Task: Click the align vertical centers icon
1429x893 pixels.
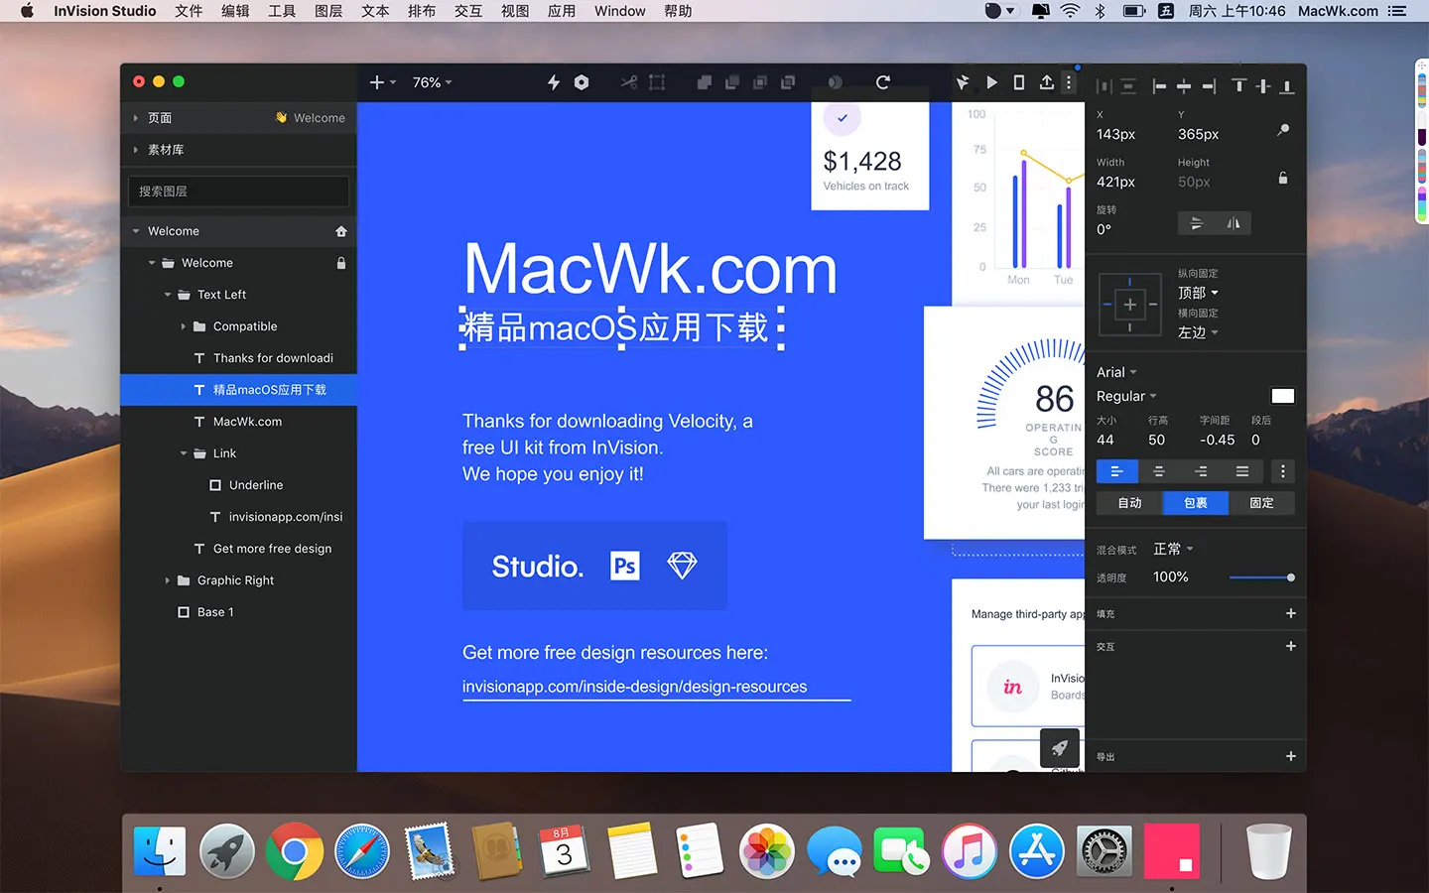Action: pyautogui.click(x=1262, y=86)
